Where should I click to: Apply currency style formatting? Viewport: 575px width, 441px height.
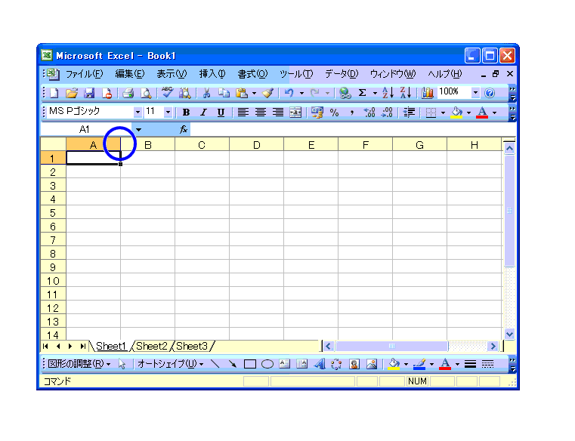[317, 113]
